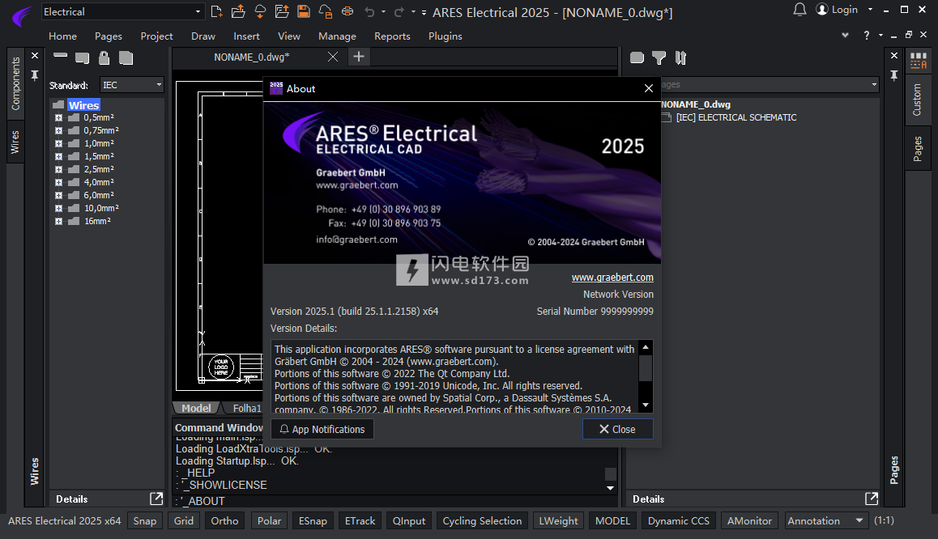Pop out the Pages Details pane
Image resolution: width=938 pixels, height=539 pixels.
click(x=872, y=499)
